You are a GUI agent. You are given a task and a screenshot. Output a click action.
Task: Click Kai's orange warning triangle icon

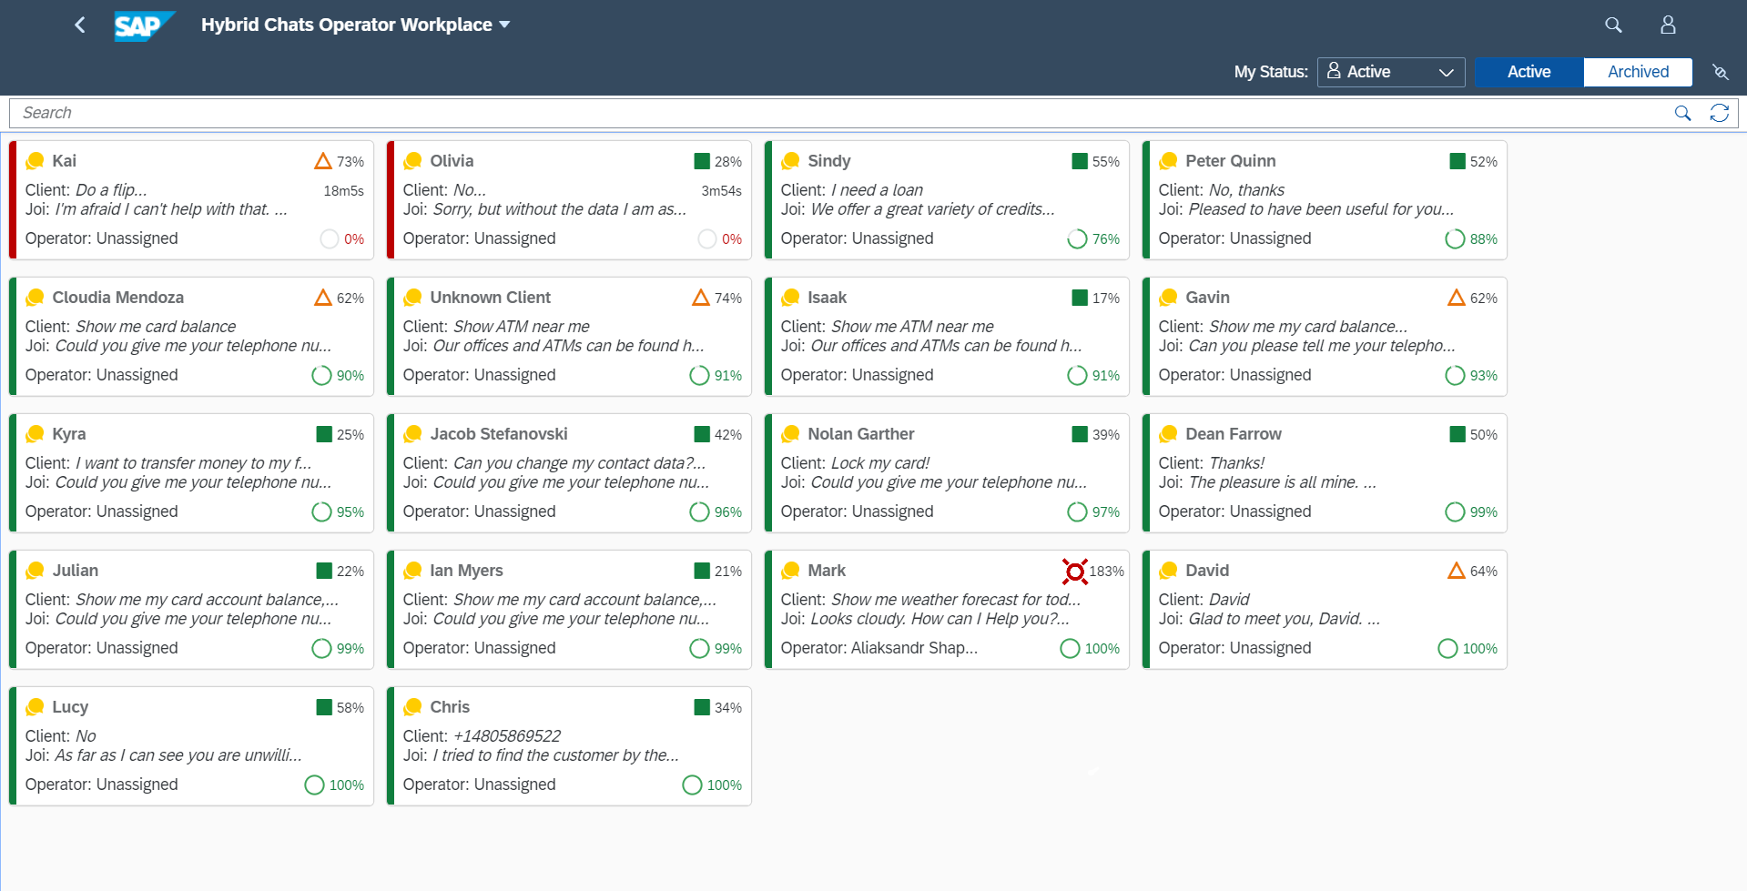coord(323,161)
